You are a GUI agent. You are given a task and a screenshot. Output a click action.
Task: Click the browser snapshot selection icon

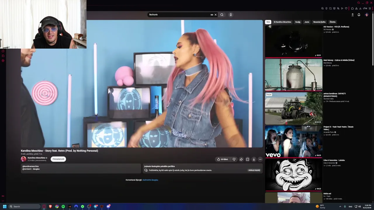pos(330,8)
